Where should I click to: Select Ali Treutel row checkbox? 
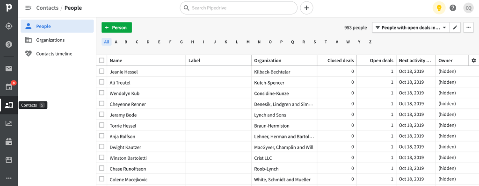click(102, 82)
